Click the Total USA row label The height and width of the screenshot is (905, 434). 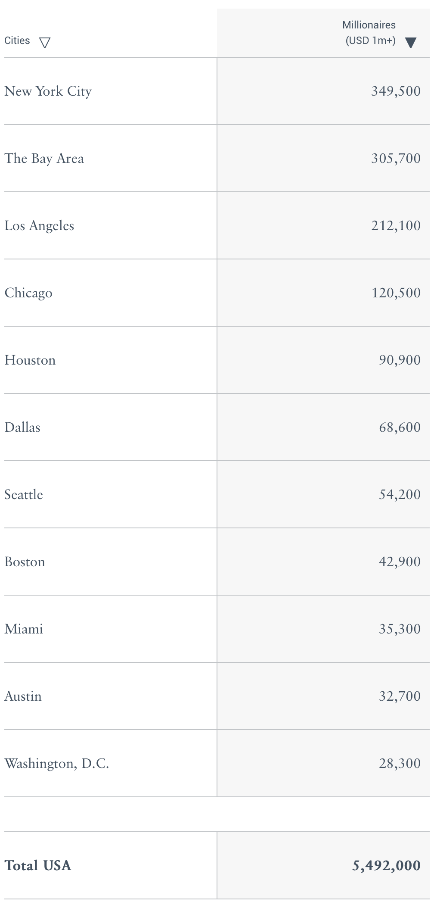coord(38,865)
